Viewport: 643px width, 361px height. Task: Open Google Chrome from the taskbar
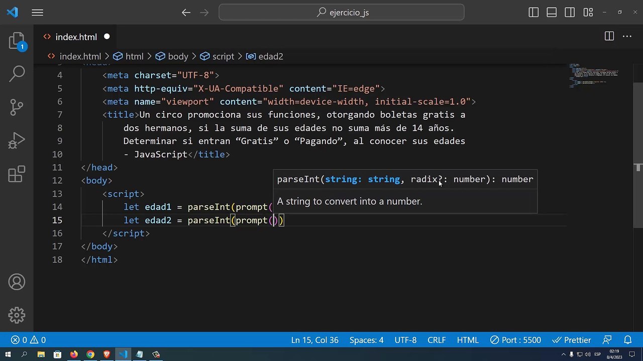[90, 354]
